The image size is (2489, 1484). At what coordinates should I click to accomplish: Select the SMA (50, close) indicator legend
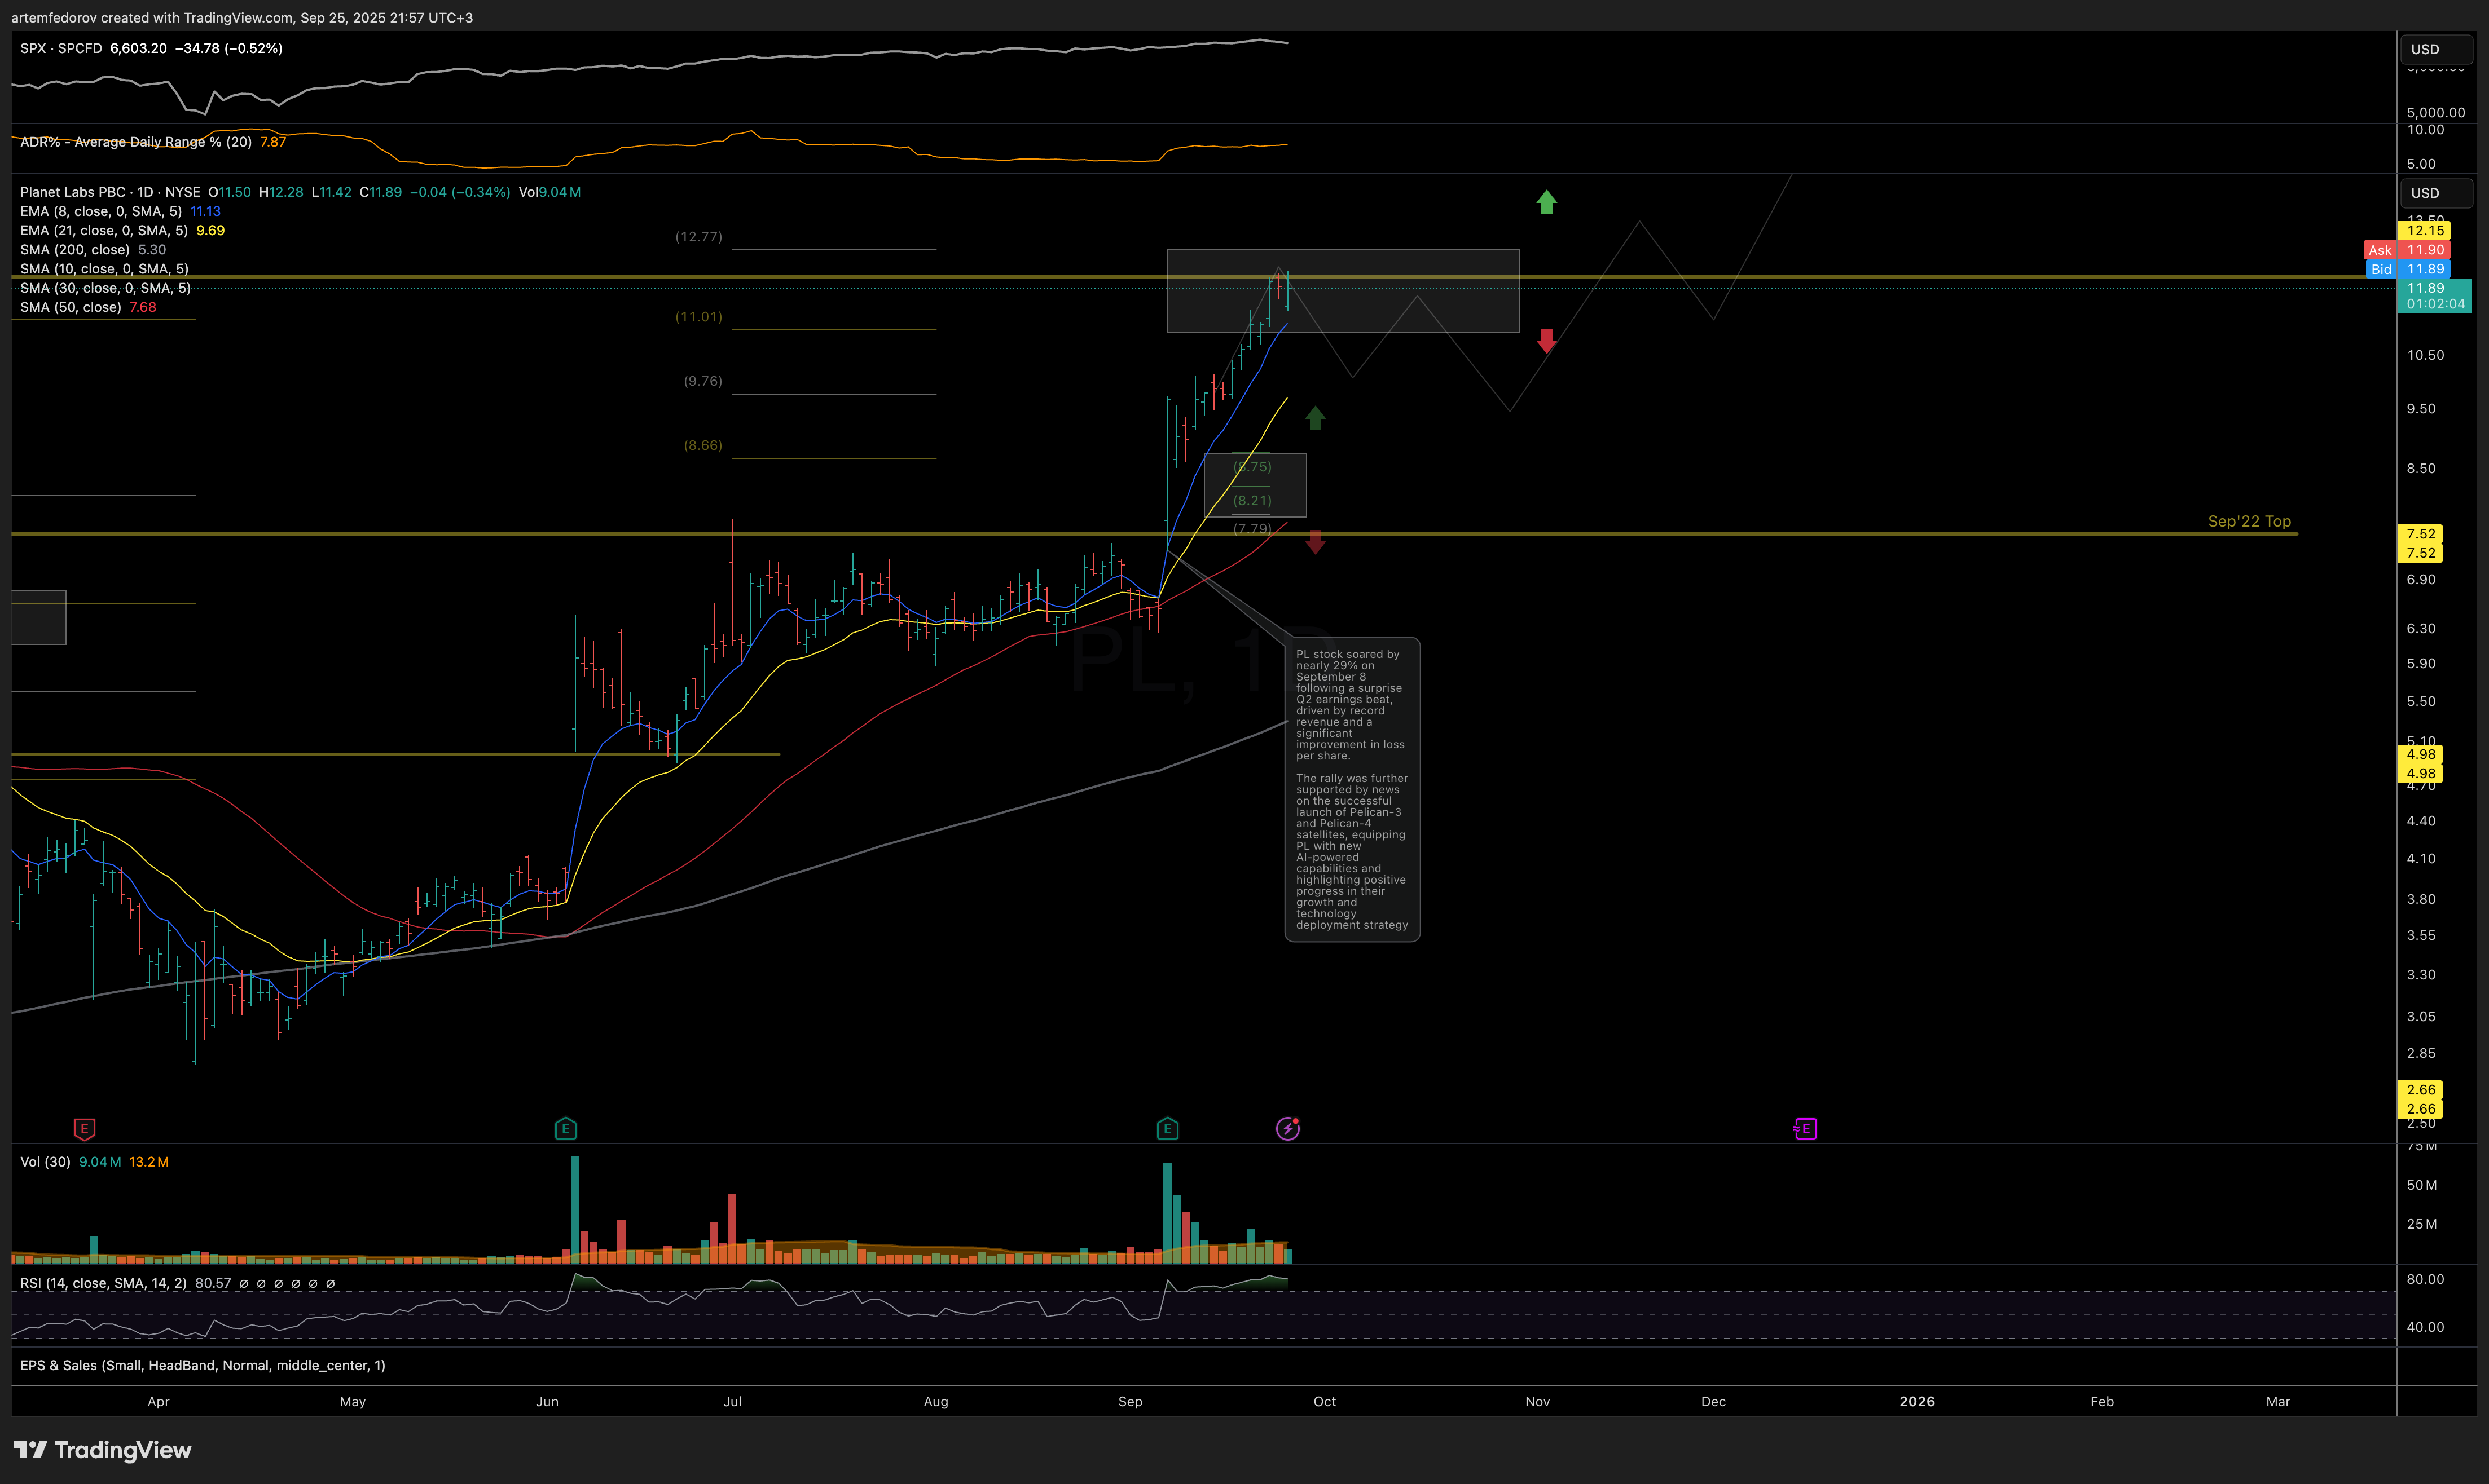(x=71, y=307)
